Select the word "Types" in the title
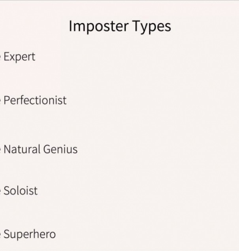Viewport: 239px width, 251px height. [152, 27]
